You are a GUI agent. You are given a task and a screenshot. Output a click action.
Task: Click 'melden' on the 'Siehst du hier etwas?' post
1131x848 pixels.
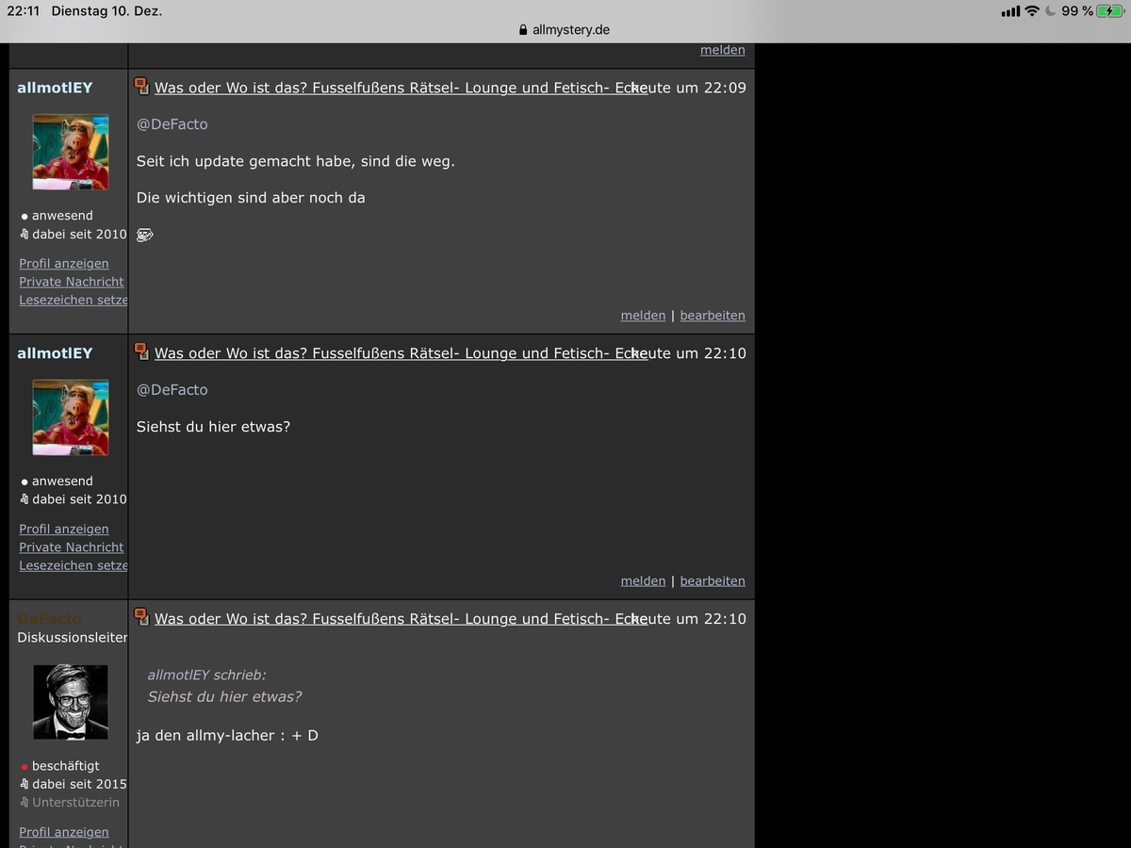[643, 581]
